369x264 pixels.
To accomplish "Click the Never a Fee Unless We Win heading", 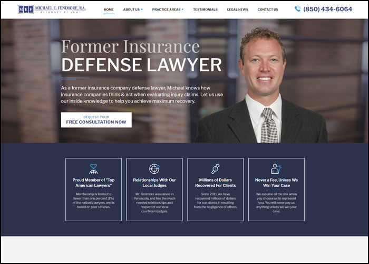I will click(276, 183).
